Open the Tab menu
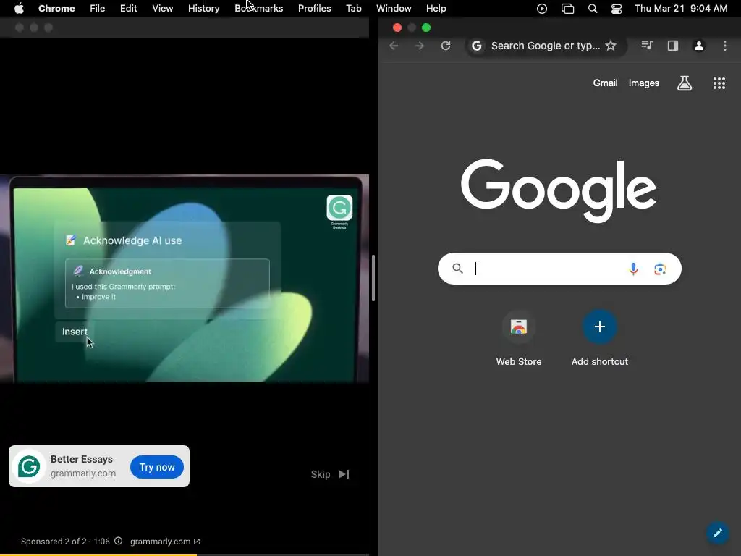741x556 pixels. tap(353, 8)
